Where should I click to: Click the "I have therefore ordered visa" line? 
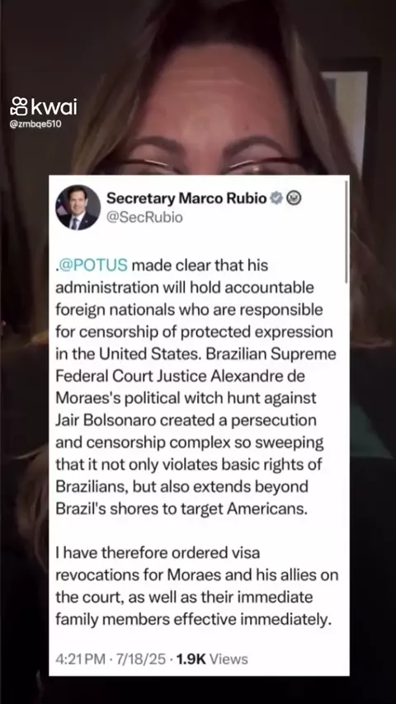click(158, 553)
